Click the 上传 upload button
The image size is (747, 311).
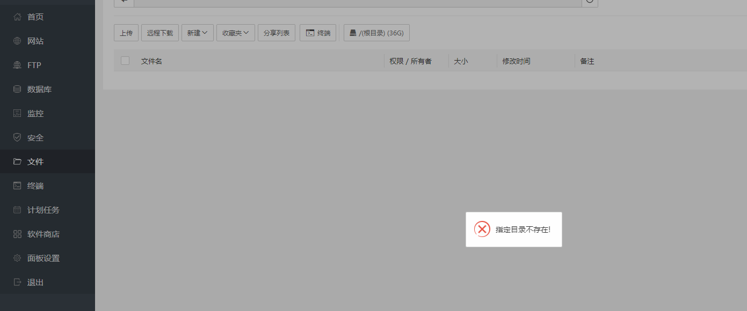point(126,33)
